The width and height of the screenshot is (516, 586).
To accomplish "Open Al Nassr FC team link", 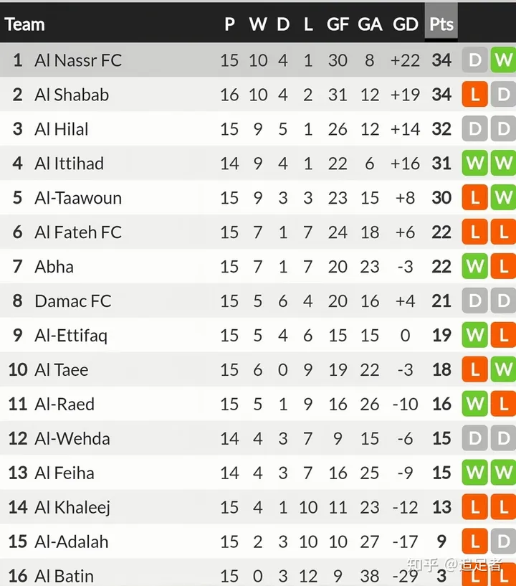I will 78,60.
